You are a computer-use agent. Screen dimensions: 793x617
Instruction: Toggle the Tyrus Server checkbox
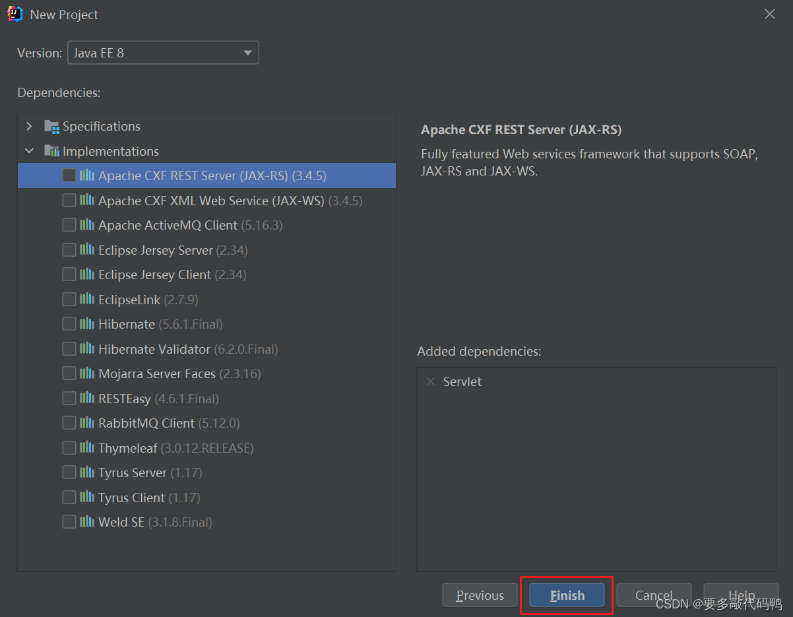pyautogui.click(x=69, y=472)
